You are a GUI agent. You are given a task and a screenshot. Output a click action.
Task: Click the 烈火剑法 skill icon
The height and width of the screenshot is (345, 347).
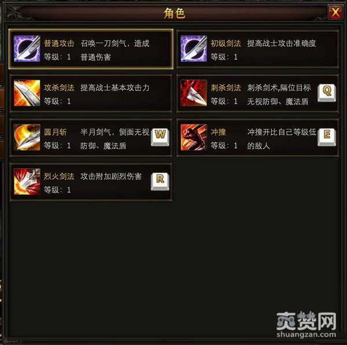pyautogui.click(x=27, y=182)
